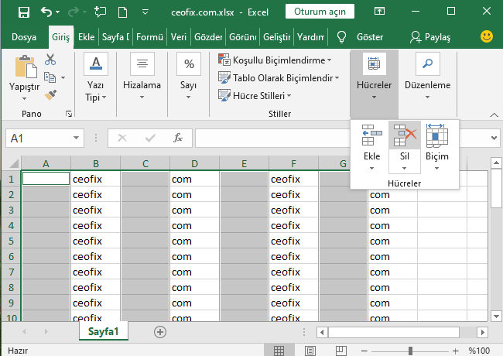Viewport: 503px width, 356px height.
Task: Open Hücre Stilleri menu
Action: (x=255, y=95)
